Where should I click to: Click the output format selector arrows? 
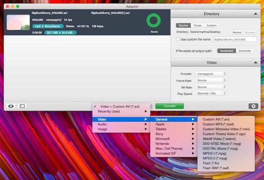click(151, 106)
